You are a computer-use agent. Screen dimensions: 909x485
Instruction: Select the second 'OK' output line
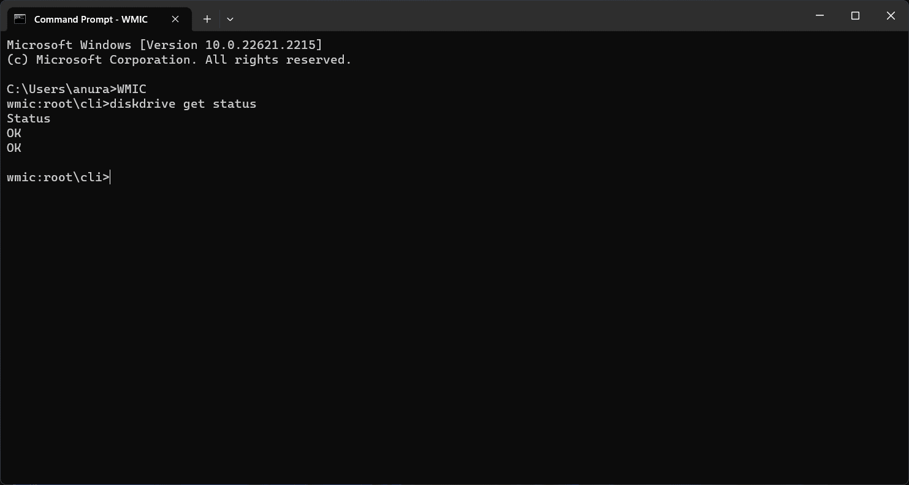pyautogui.click(x=13, y=148)
